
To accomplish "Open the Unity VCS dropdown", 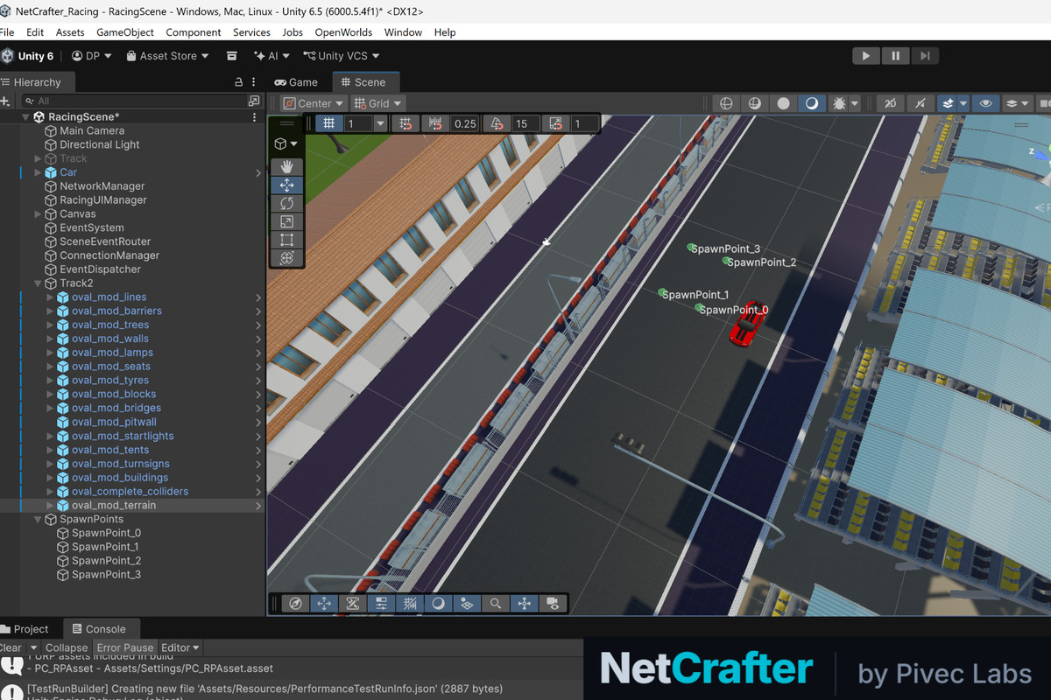I will (342, 56).
